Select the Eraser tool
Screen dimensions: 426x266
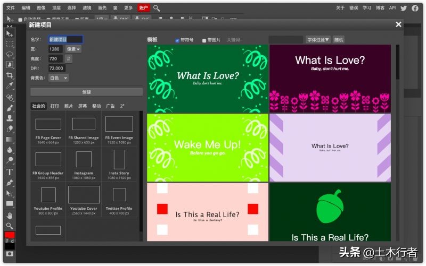tap(10, 129)
